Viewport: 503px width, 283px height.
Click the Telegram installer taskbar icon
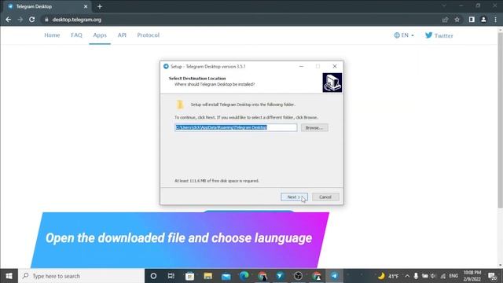[334, 276]
